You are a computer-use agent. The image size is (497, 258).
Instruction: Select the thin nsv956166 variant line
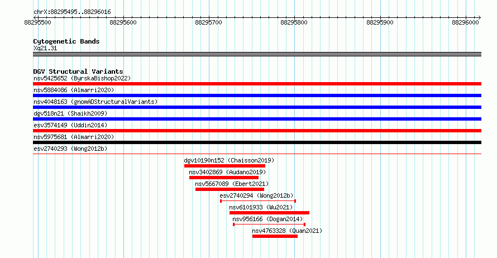tap(269, 224)
